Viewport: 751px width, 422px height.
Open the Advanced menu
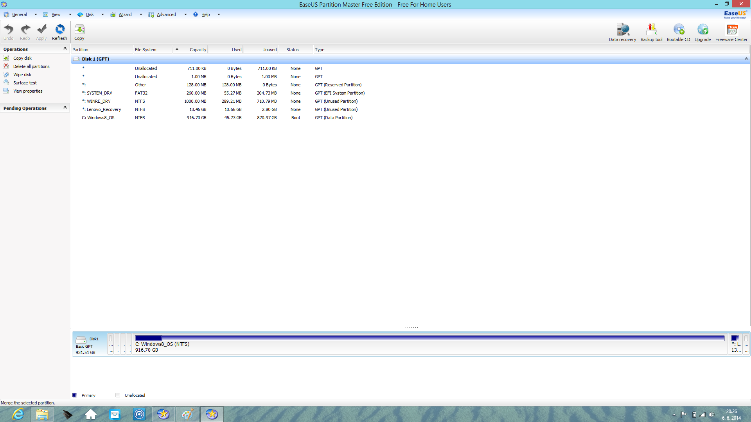click(166, 14)
